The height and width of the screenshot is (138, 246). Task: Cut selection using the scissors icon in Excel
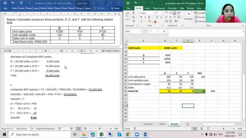133,13
